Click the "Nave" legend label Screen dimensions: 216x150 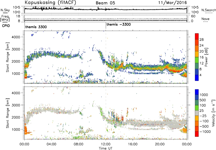(205, 19)
